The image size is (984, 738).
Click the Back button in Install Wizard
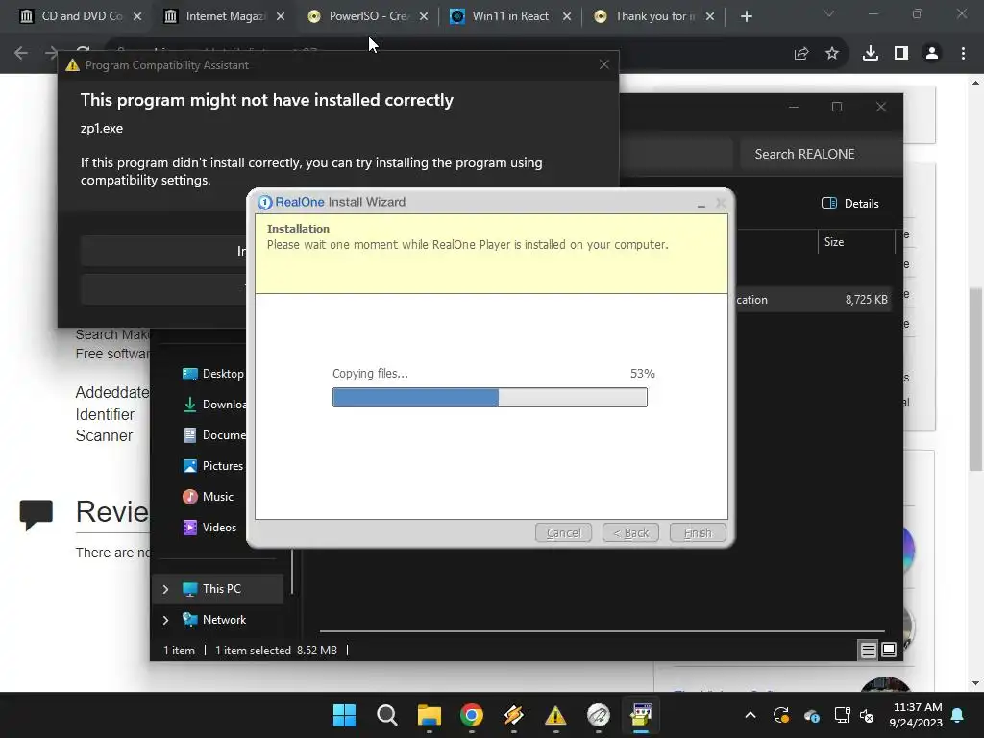tap(630, 532)
